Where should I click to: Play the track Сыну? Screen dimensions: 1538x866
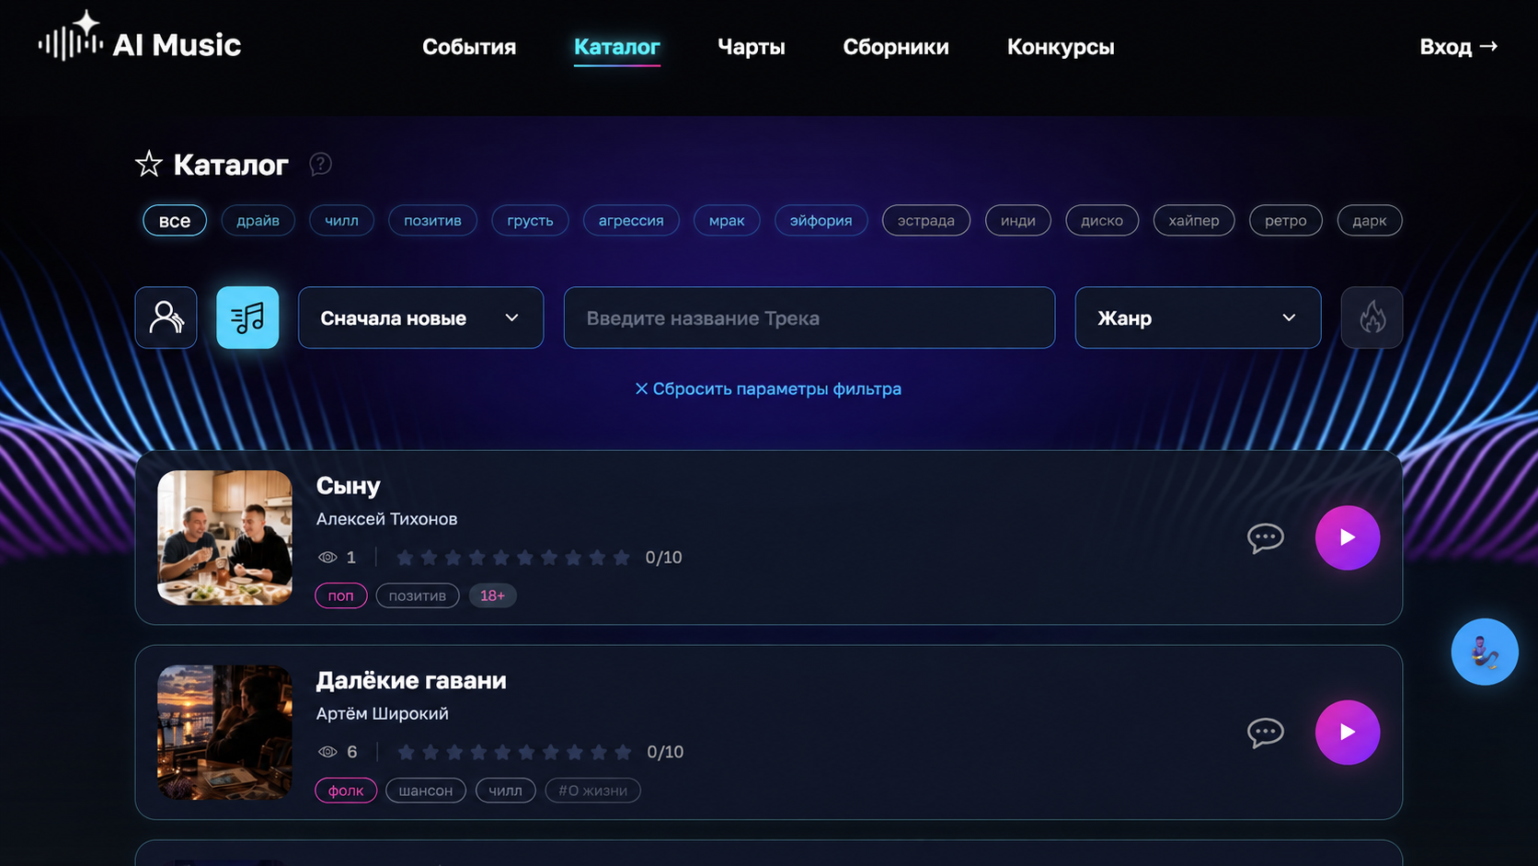click(x=1348, y=537)
